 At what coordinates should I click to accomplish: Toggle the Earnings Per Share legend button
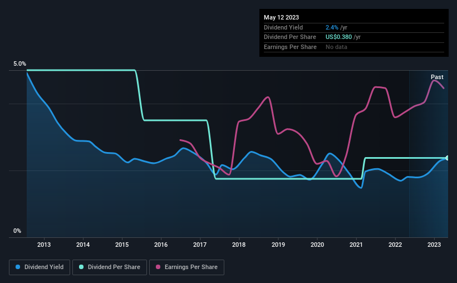[x=186, y=267]
